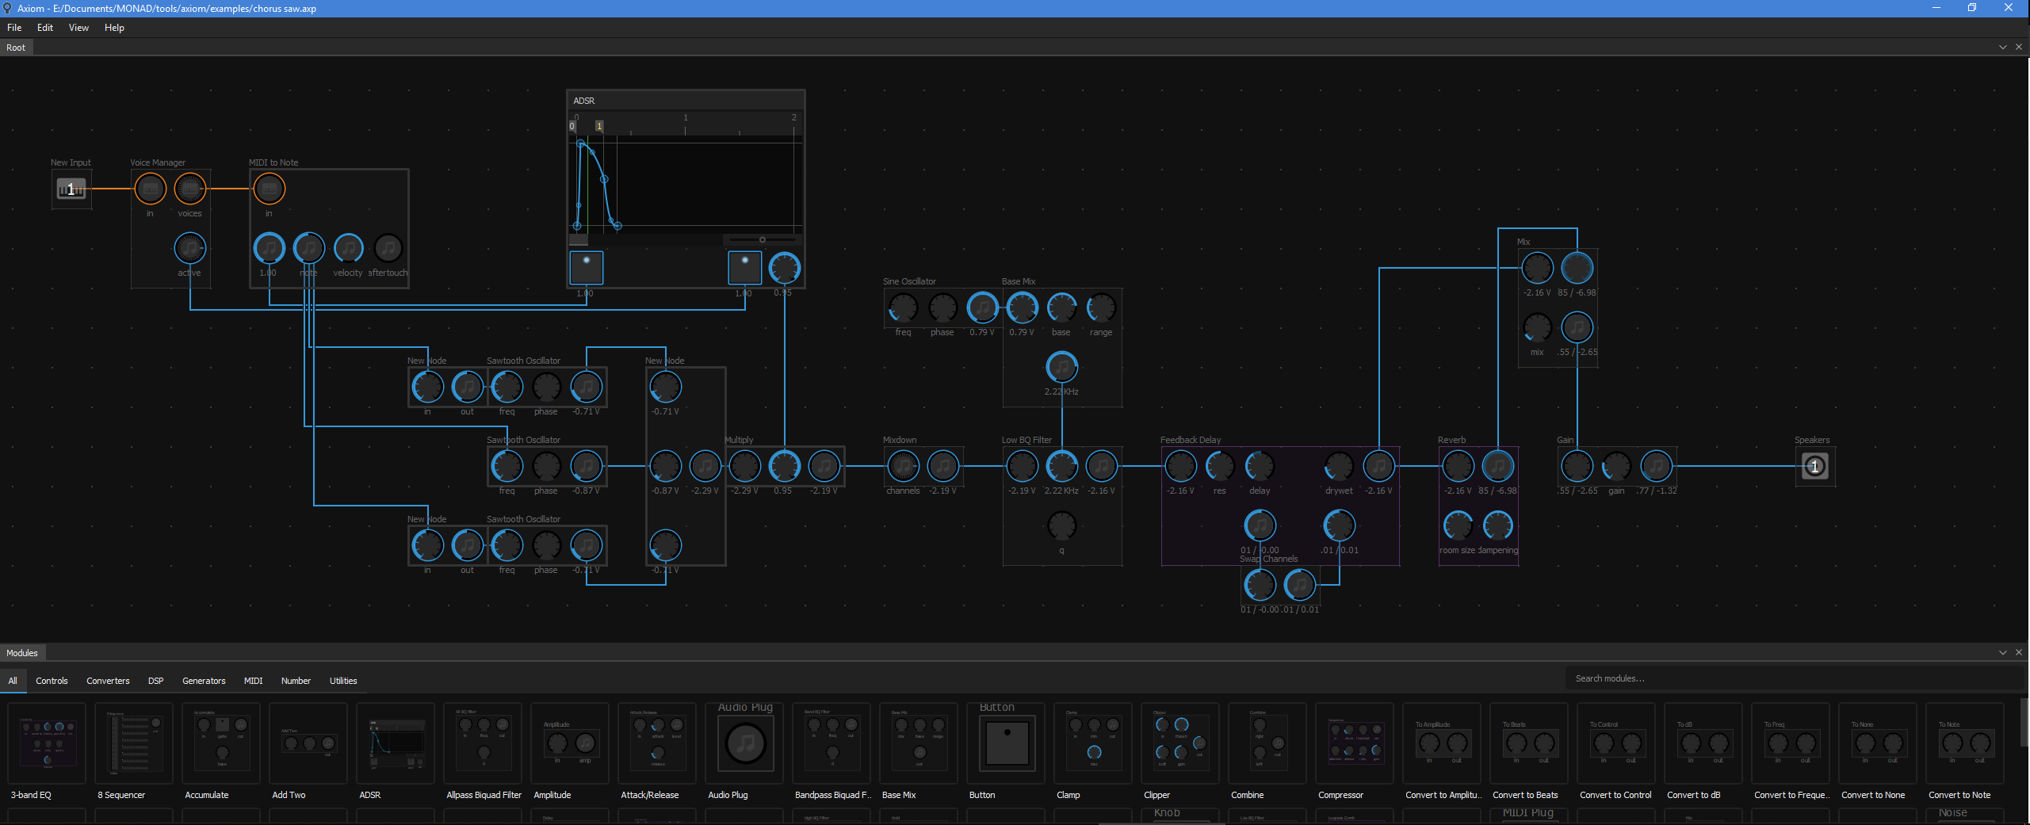Filter modules by Converters category
The height and width of the screenshot is (825, 2030).
(x=108, y=681)
